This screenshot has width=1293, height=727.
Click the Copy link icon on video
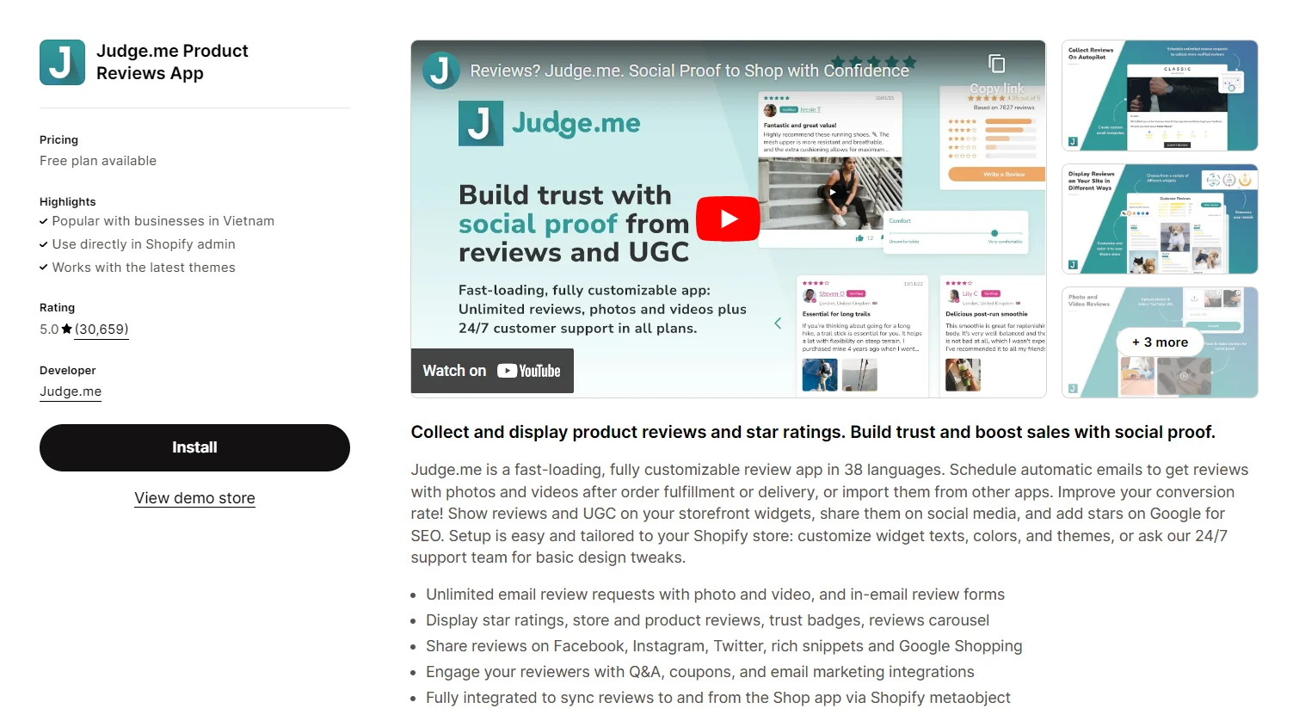point(996,64)
